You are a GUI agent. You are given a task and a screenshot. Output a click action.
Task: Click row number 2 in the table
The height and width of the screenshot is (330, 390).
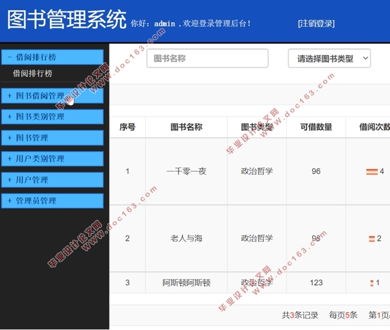click(x=127, y=239)
